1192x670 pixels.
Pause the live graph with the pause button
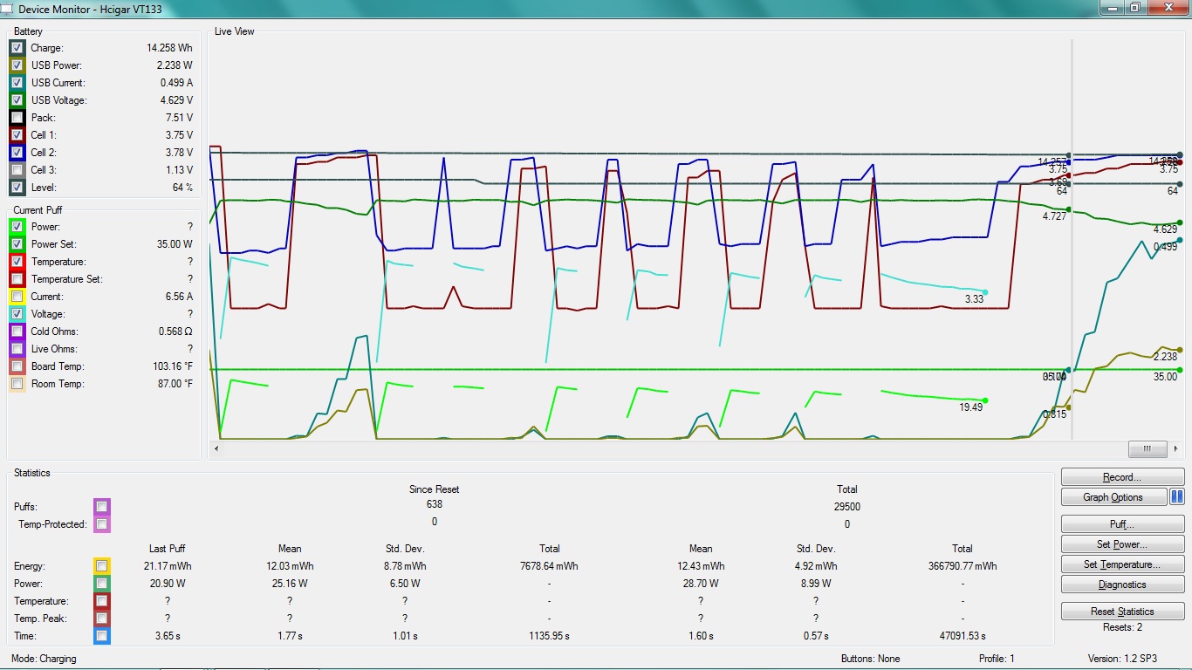pyautogui.click(x=1177, y=497)
